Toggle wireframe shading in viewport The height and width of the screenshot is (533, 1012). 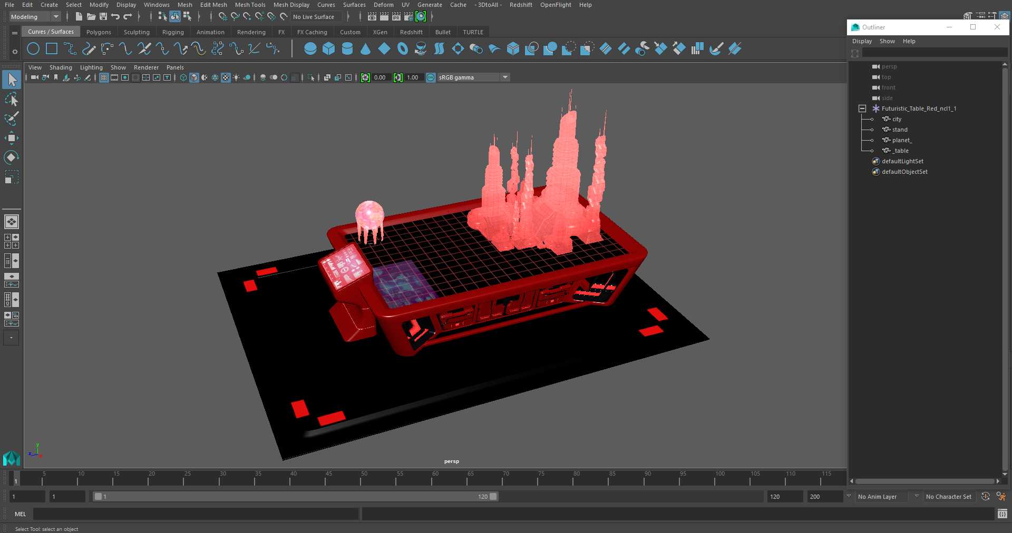pyautogui.click(x=183, y=77)
